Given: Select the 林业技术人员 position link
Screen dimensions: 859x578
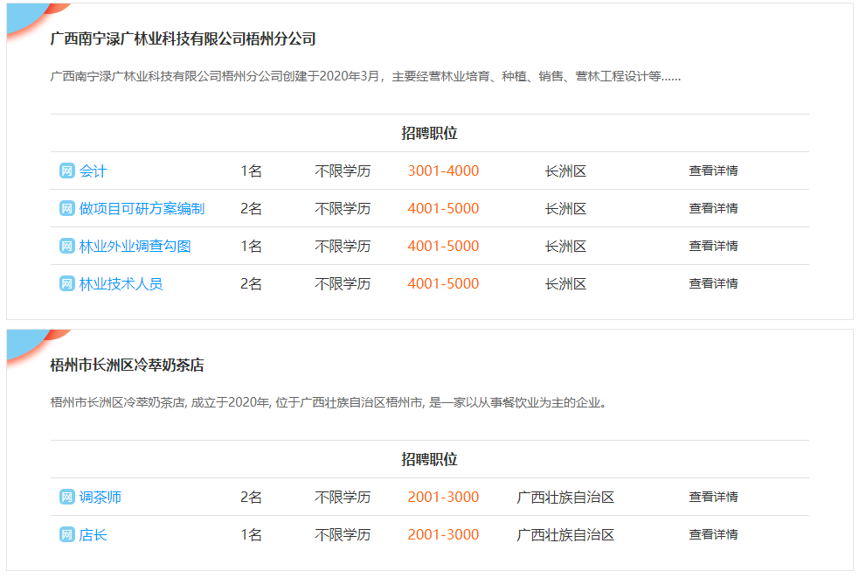Looking at the screenshot, I should coord(121,284).
